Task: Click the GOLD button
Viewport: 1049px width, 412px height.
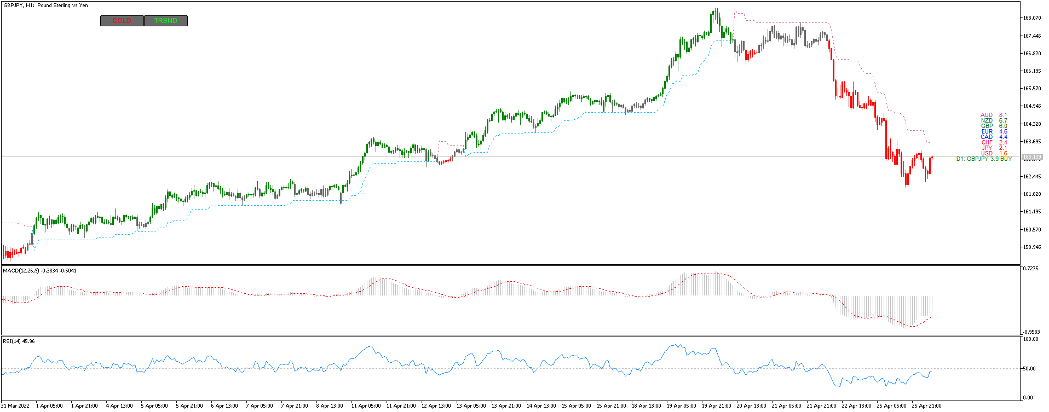Action: (x=122, y=21)
